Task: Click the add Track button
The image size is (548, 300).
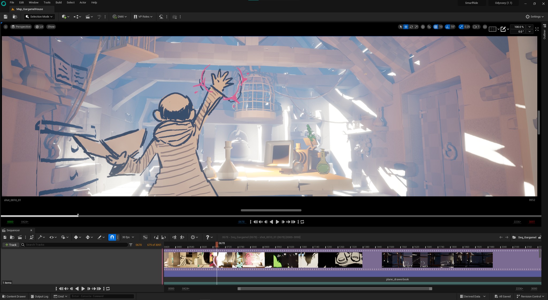Action: [x=10, y=245]
